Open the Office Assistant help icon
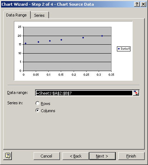The image size is (148, 165). coord(8,156)
